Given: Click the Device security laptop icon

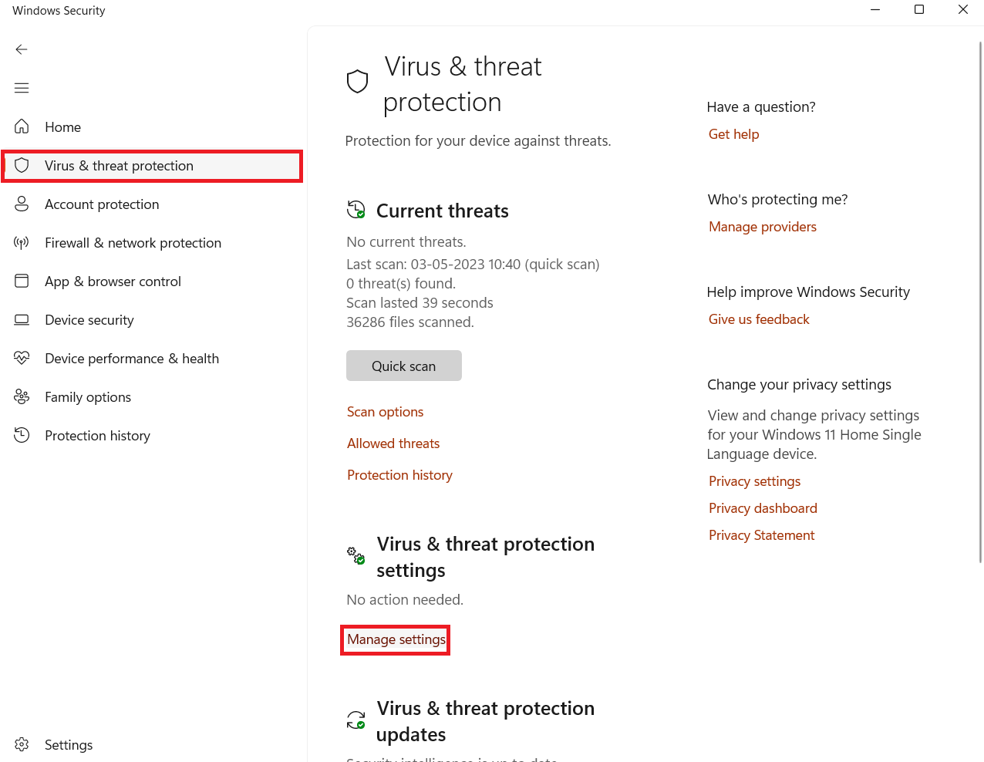Looking at the screenshot, I should [22, 319].
